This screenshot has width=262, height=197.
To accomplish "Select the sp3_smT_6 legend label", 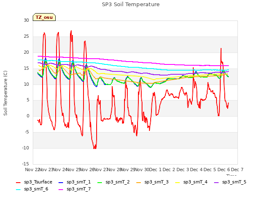I will point(36,189).
